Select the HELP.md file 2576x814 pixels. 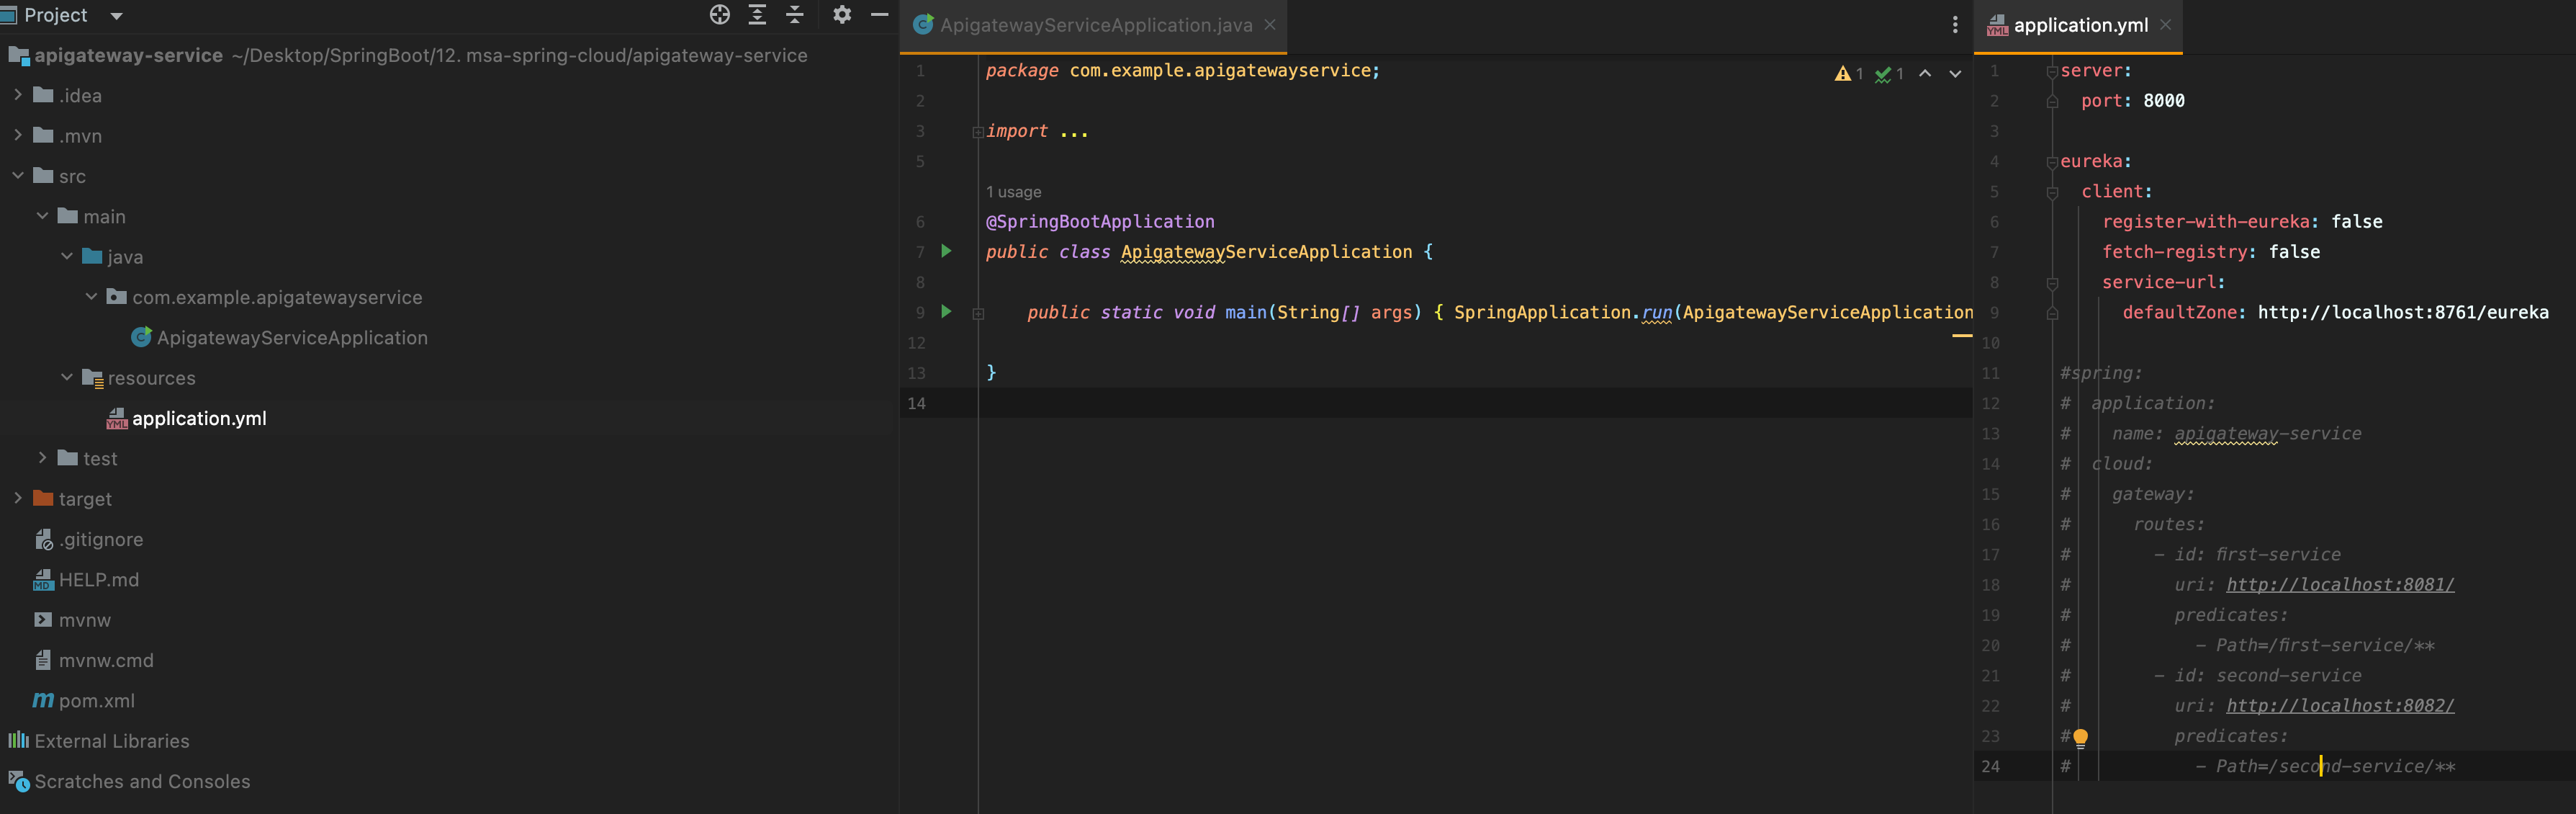pyautogui.click(x=99, y=579)
